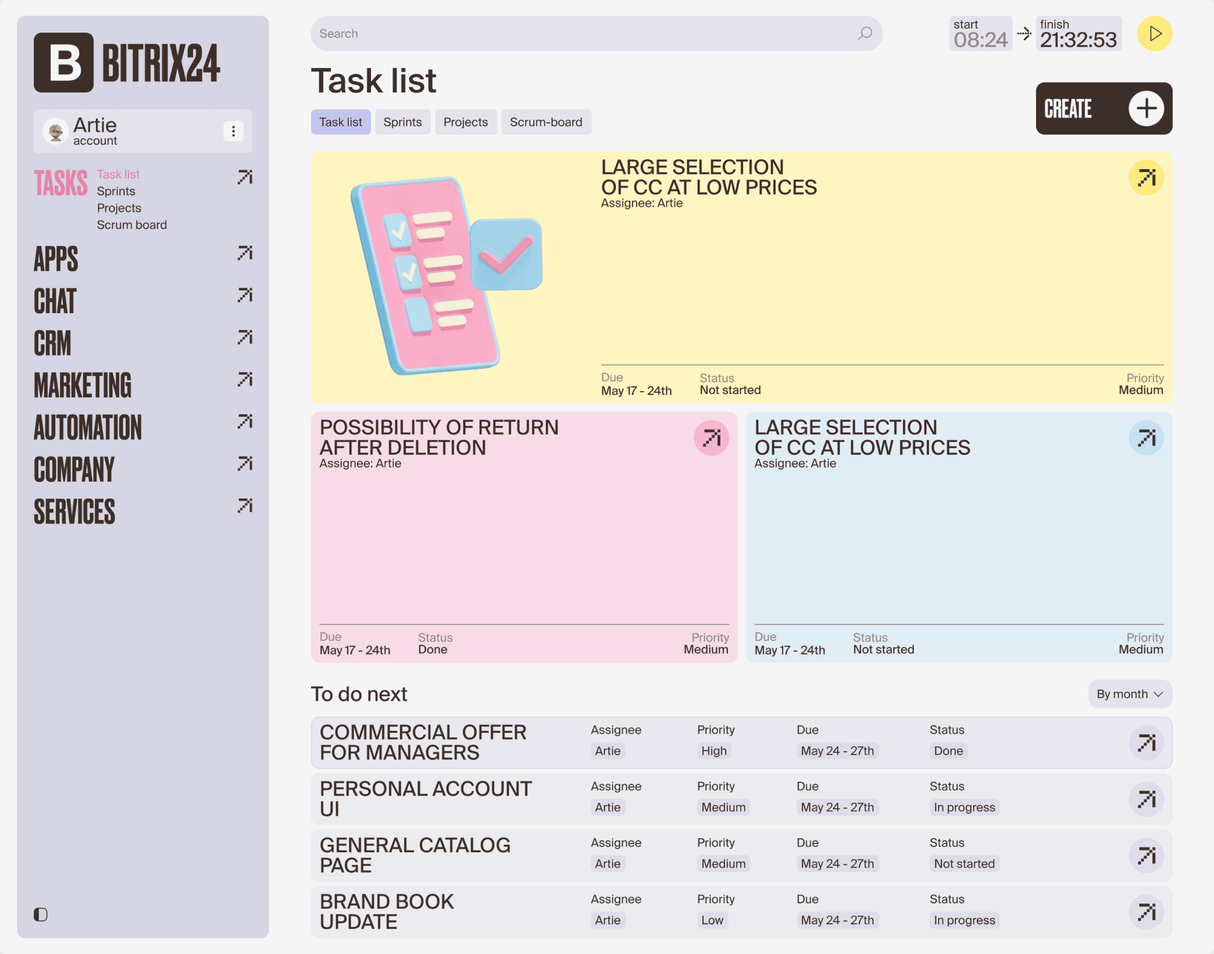This screenshot has height=954, width=1214.
Task: Select Projects in the sidebar submenu
Action: click(119, 208)
